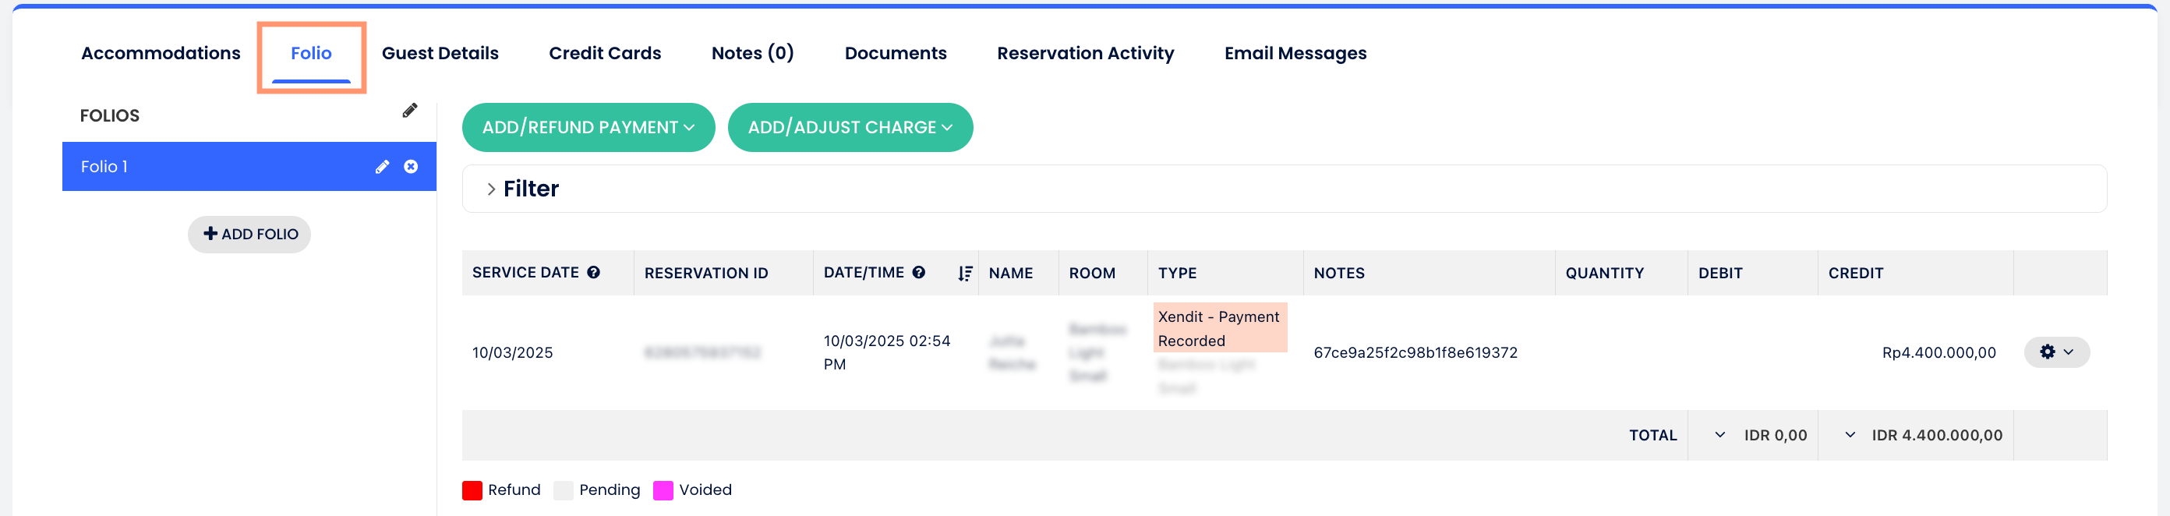The height and width of the screenshot is (516, 2170).
Task: View the Reservation Activity tab
Action: point(1085,54)
